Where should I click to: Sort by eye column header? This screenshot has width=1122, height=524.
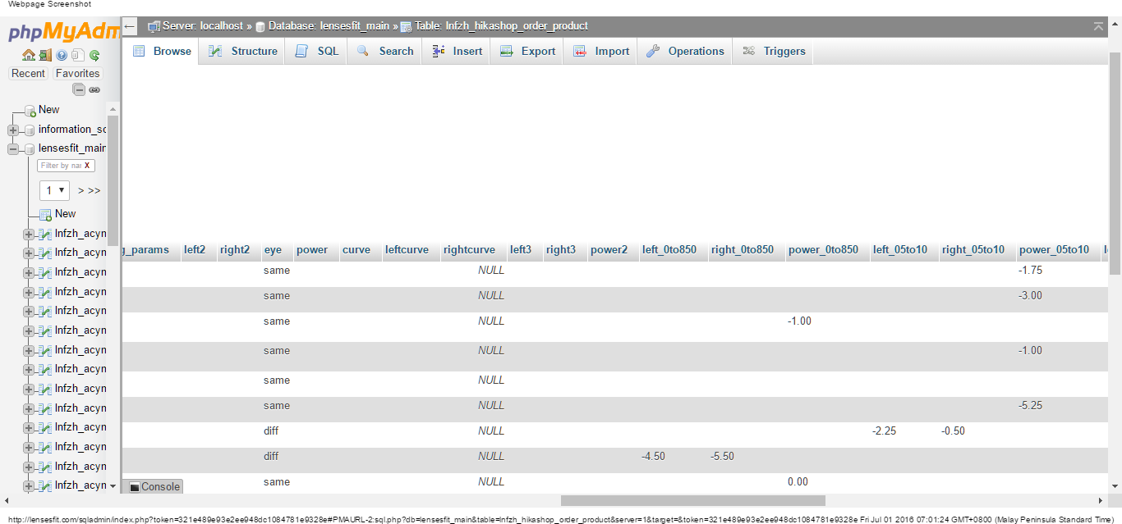click(273, 250)
